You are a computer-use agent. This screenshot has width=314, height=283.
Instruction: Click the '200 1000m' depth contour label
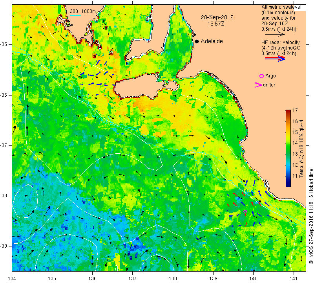click(83, 11)
